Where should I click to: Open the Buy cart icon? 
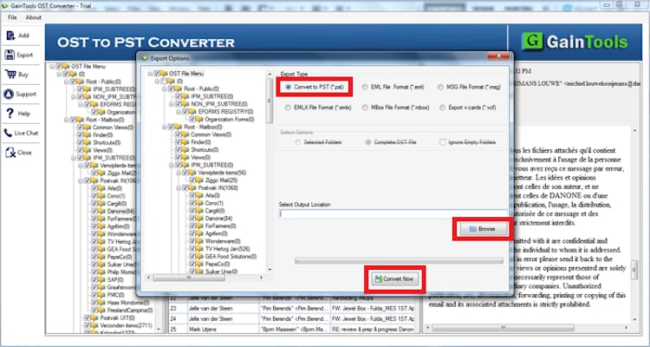click(10, 75)
